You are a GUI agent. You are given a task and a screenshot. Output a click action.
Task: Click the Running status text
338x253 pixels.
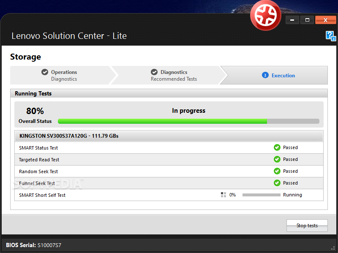pyautogui.click(x=292, y=195)
